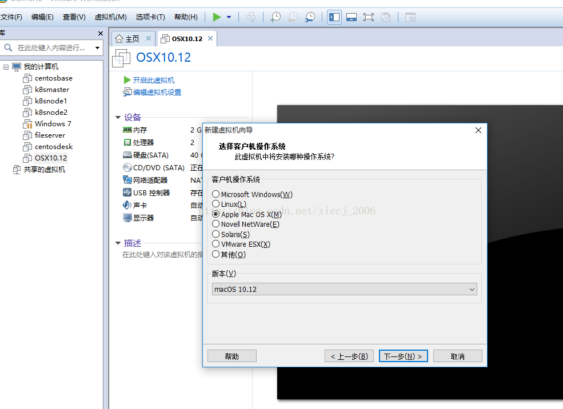Screen dimensions: 563x409
Task: Click the console view toolbar icon
Action: pyautogui.click(x=410, y=17)
